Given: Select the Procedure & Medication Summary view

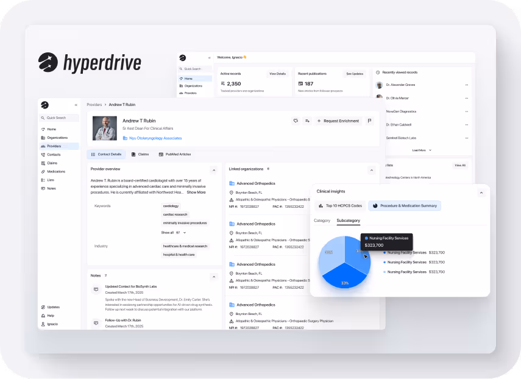Looking at the screenshot, I should point(405,206).
